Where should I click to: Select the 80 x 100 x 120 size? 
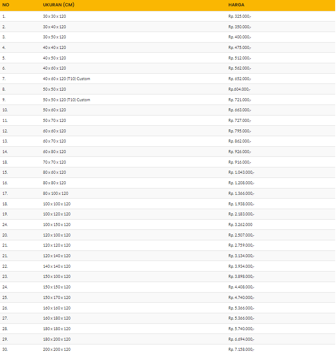(56, 194)
